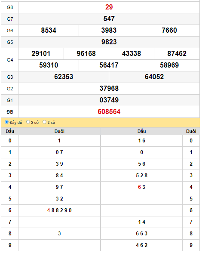Click the right "Đuôi" column header
The width and height of the screenshot is (202, 253).
[191, 131]
